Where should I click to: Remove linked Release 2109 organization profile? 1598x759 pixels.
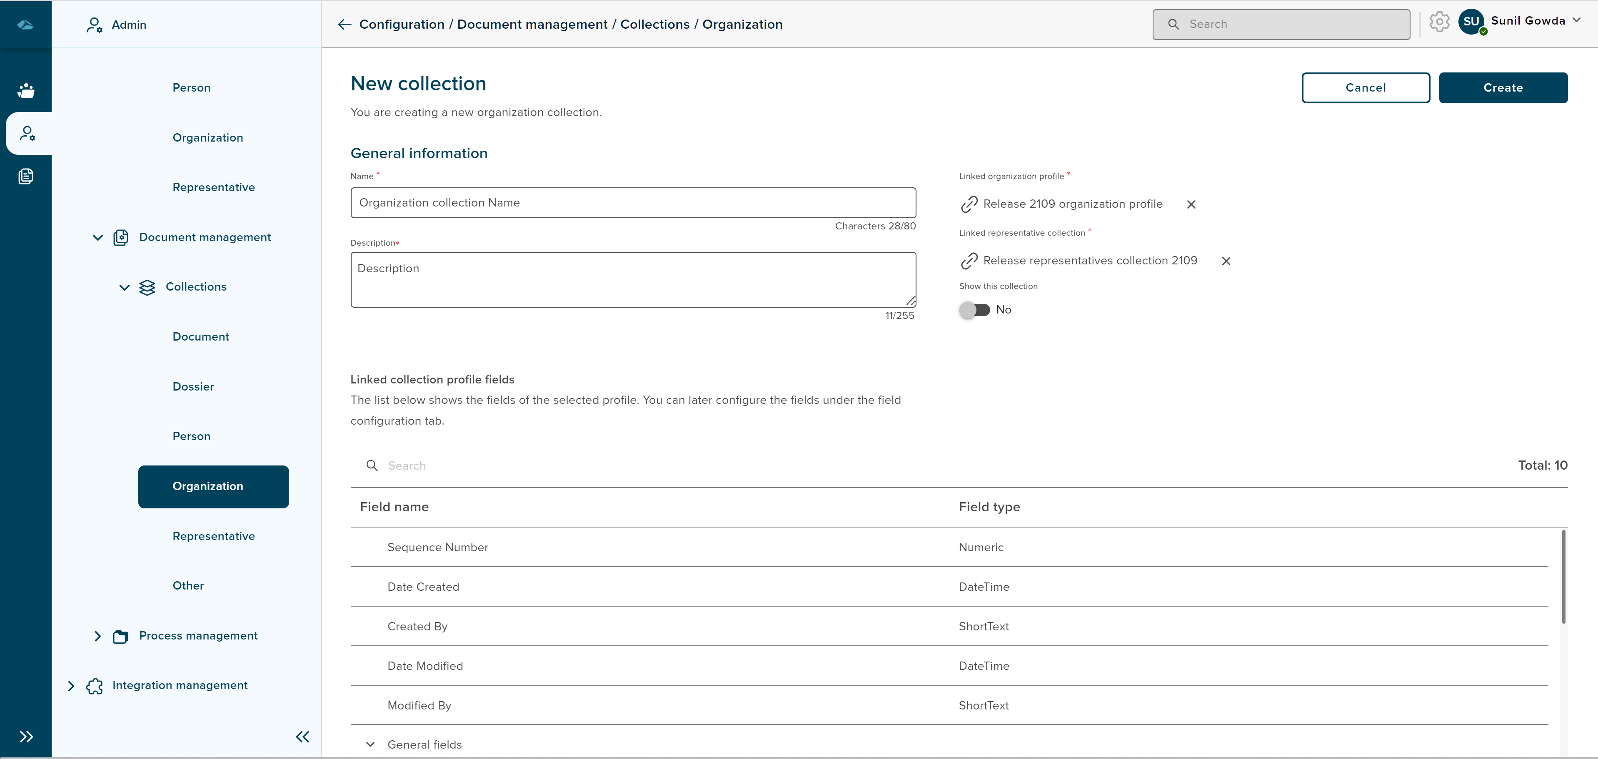tap(1191, 204)
